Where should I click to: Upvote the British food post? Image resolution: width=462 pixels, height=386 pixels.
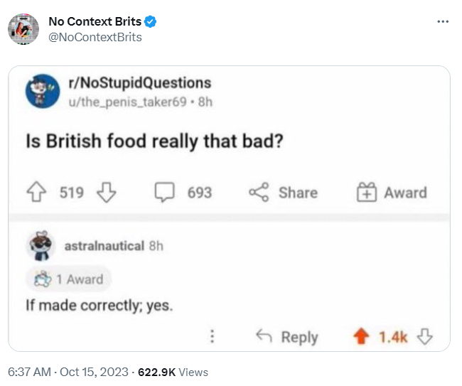[36, 193]
